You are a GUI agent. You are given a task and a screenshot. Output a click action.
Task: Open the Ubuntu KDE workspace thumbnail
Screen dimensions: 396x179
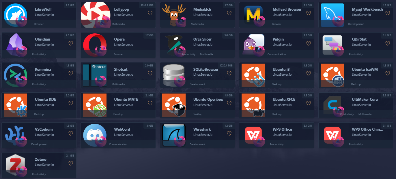coord(15,105)
